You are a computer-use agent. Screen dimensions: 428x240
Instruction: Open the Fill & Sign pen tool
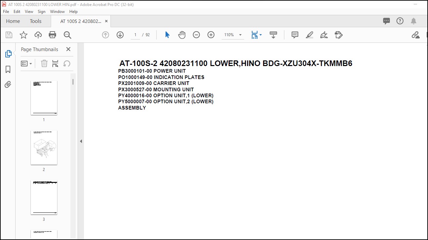[324, 35]
